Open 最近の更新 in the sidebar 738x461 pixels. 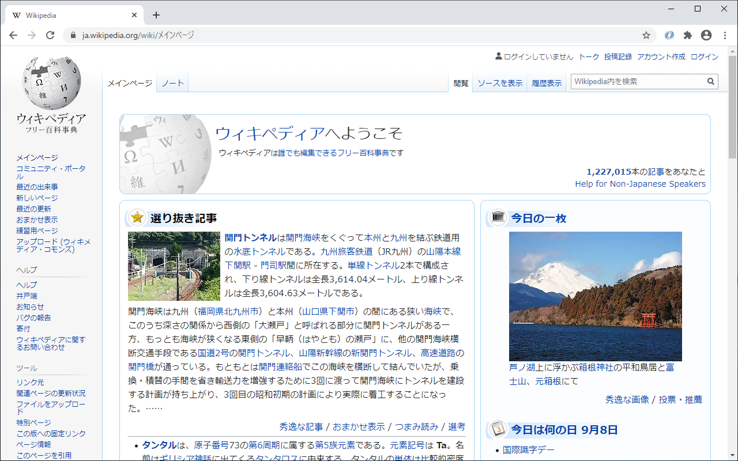[x=33, y=209]
